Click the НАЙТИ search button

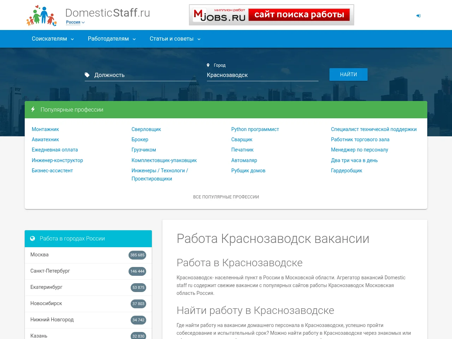click(349, 75)
